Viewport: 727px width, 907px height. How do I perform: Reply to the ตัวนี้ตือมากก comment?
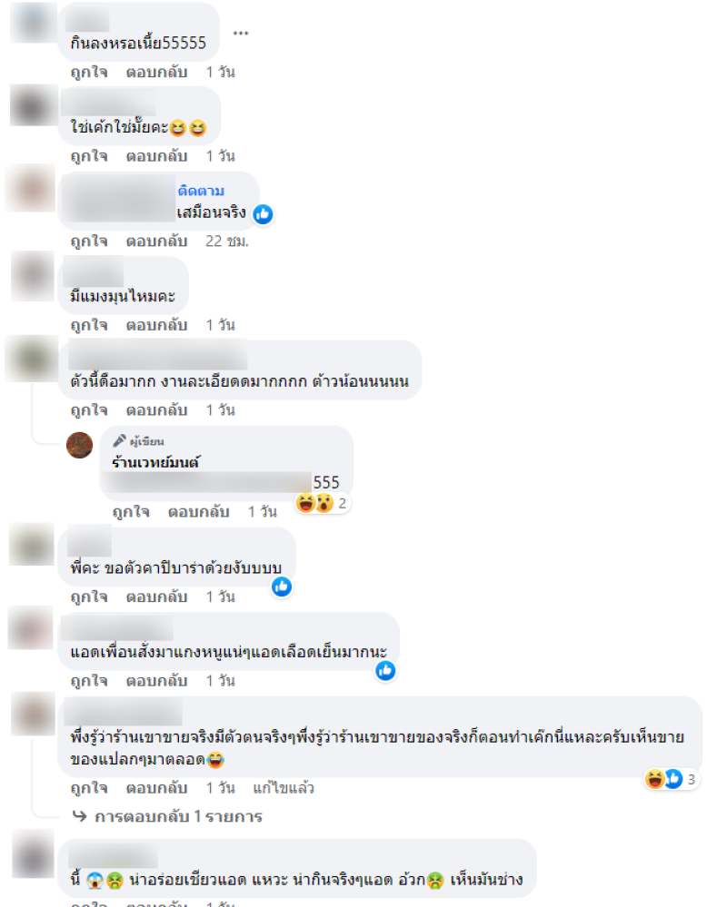(x=157, y=409)
